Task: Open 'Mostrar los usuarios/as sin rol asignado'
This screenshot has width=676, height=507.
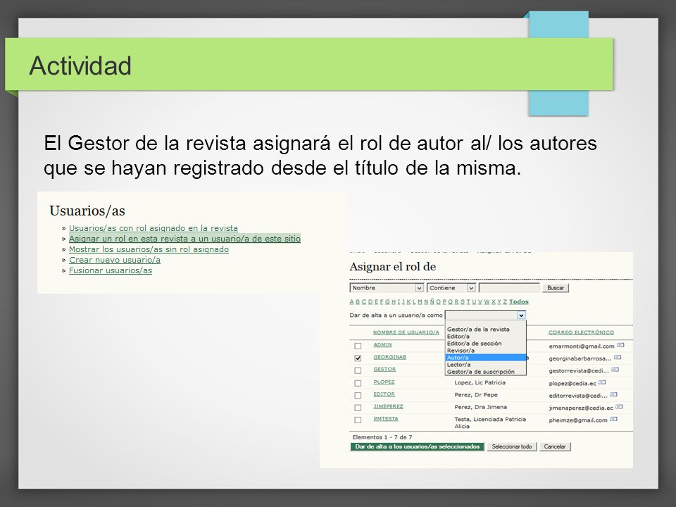Action: pyautogui.click(x=149, y=249)
